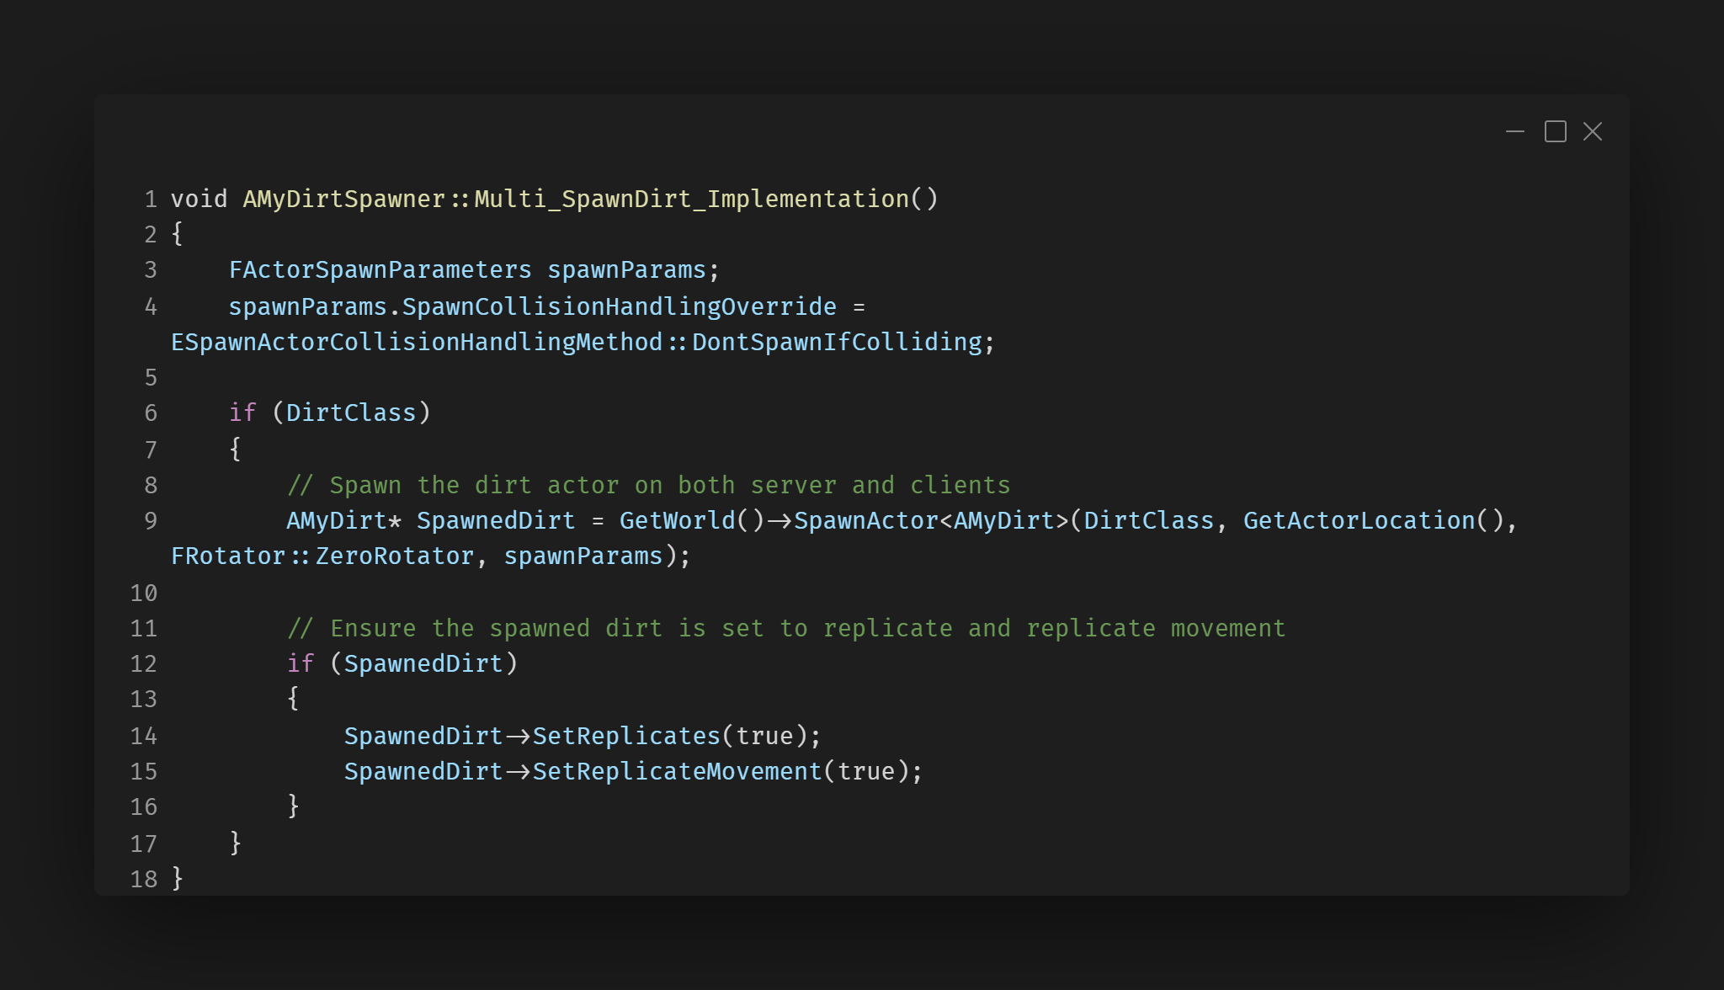The image size is (1724, 990).
Task: Click the FActorSpawnParameters type on line 3
Action: click(x=380, y=270)
